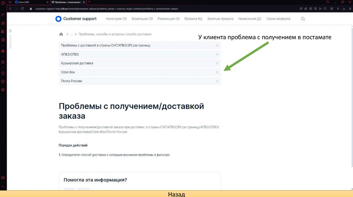Go back with the browser back arrow

(10, 9)
